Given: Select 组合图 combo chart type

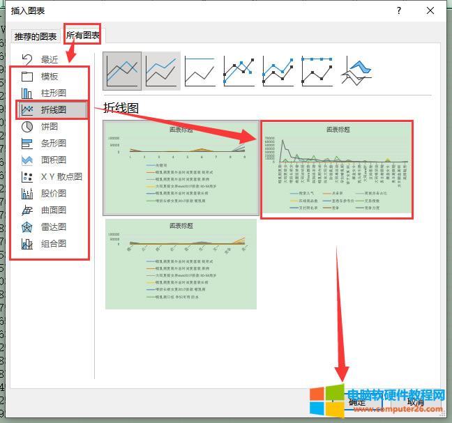Looking at the screenshot, I should click(52, 244).
